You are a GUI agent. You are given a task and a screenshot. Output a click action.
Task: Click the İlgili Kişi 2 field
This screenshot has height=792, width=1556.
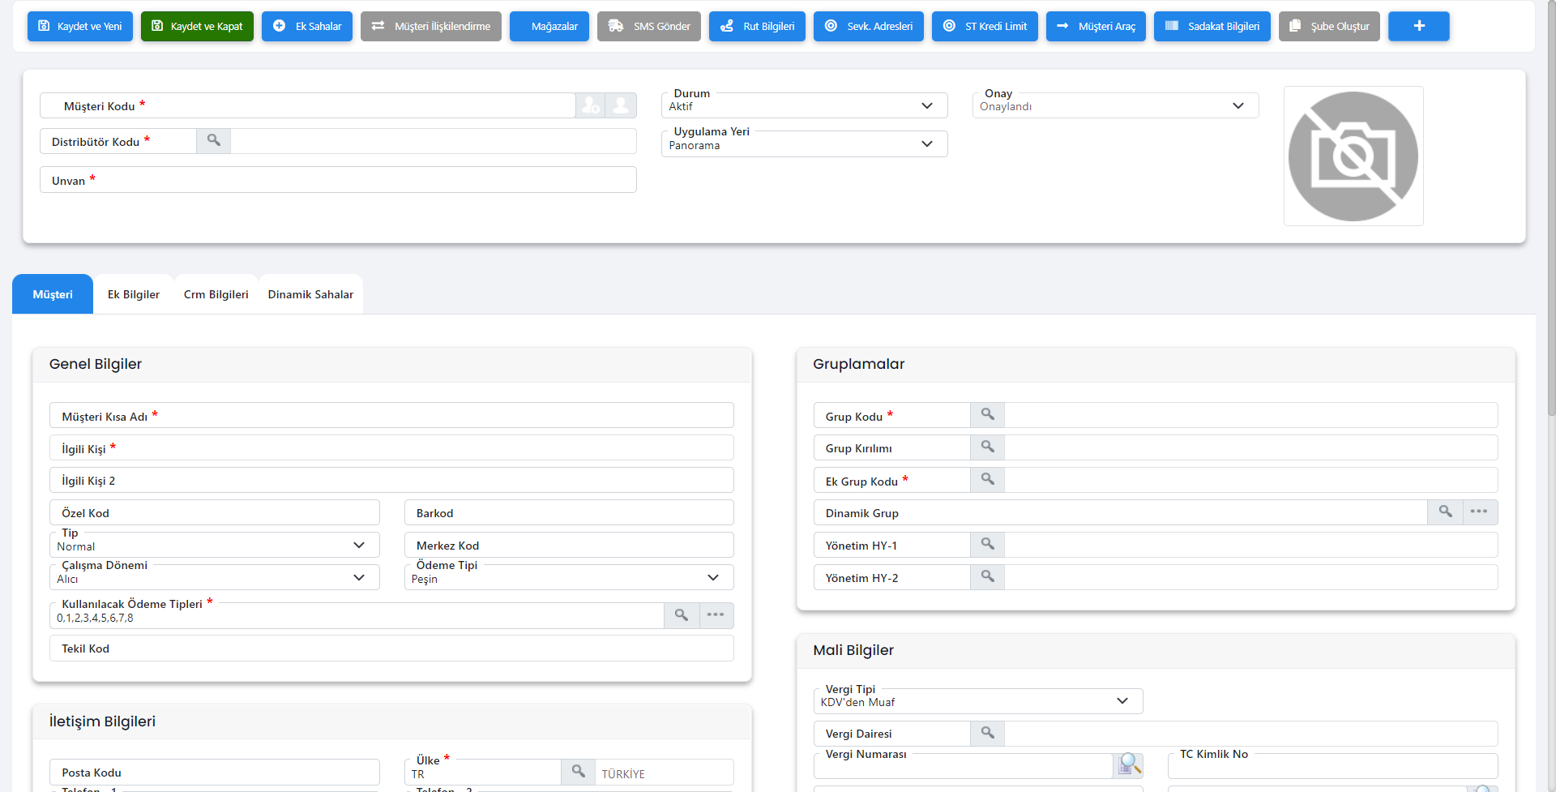click(x=391, y=480)
